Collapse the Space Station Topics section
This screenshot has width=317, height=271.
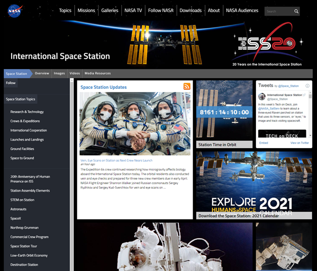click(20, 99)
